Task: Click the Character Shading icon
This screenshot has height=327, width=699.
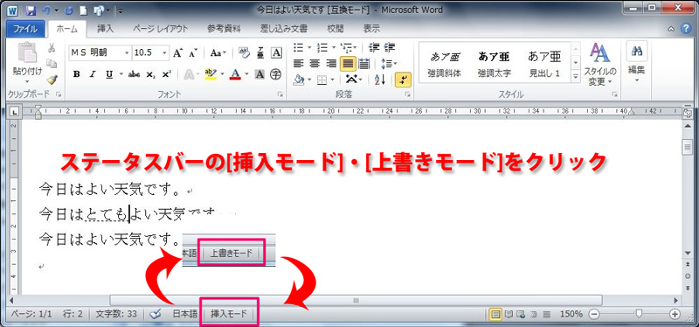Action: coord(260,74)
